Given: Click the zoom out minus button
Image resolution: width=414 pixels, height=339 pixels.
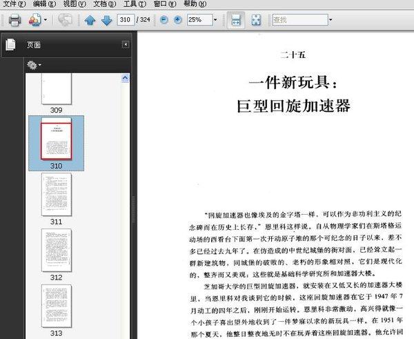Looking at the screenshot, I should [164, 20].
